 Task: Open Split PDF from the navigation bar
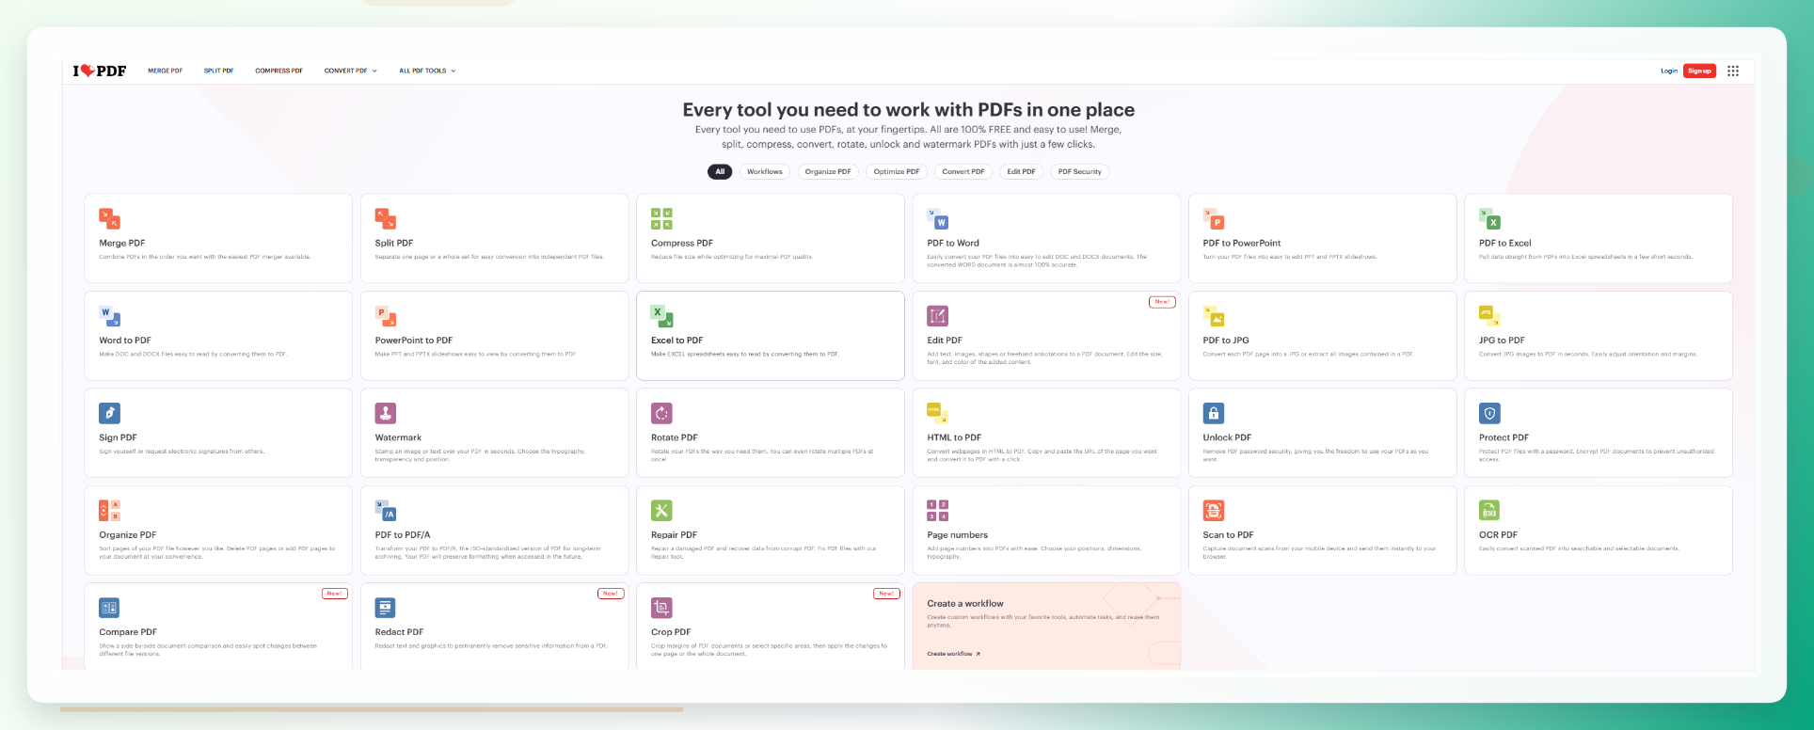pos(219,71)
